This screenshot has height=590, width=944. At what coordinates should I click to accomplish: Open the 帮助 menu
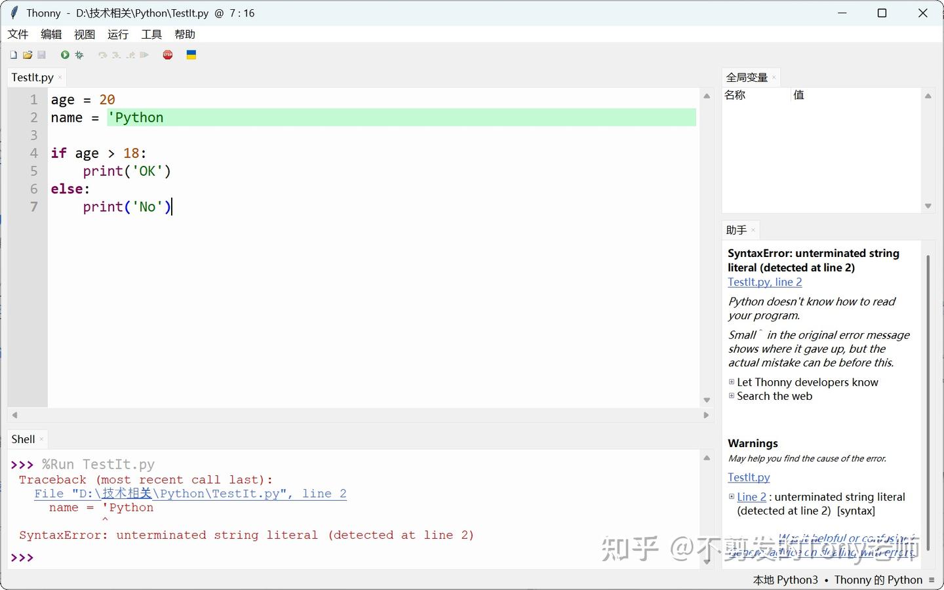(x=185, y=34)
